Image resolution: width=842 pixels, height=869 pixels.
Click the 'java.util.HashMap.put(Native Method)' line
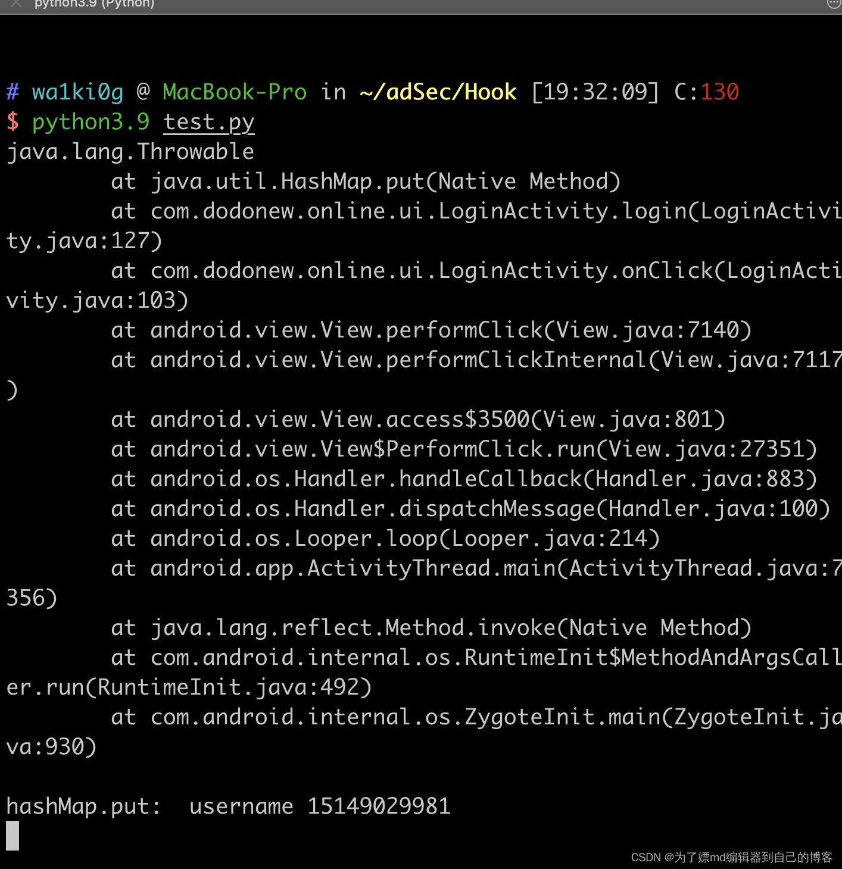click(366, 182)
